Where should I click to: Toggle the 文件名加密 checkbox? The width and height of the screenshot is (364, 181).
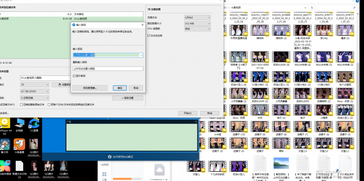point(149,36)
